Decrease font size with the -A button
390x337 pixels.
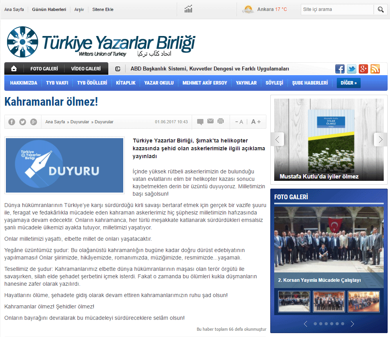239,122
